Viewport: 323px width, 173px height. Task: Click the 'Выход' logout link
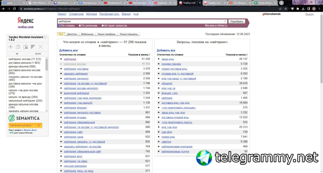click(x=309, y=14)
